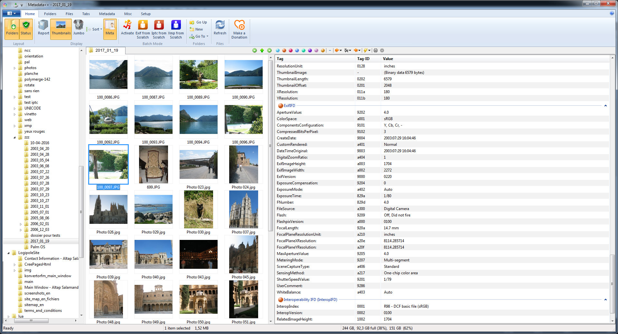Viewport: 618px width, 334px height.
Task: Click the Exif from Scratch icon
Action: (142, 29)
